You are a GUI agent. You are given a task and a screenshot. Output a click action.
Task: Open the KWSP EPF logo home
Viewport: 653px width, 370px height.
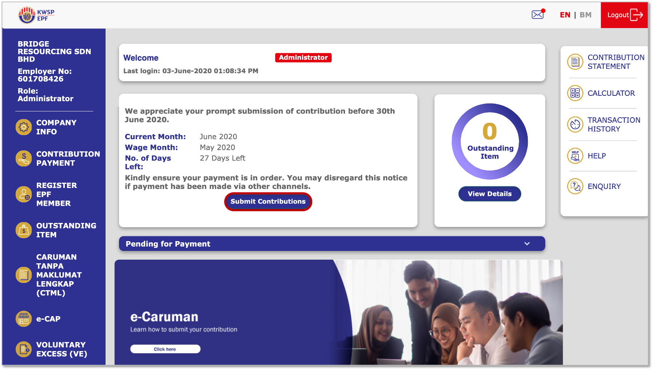click(x=36, y=15)
